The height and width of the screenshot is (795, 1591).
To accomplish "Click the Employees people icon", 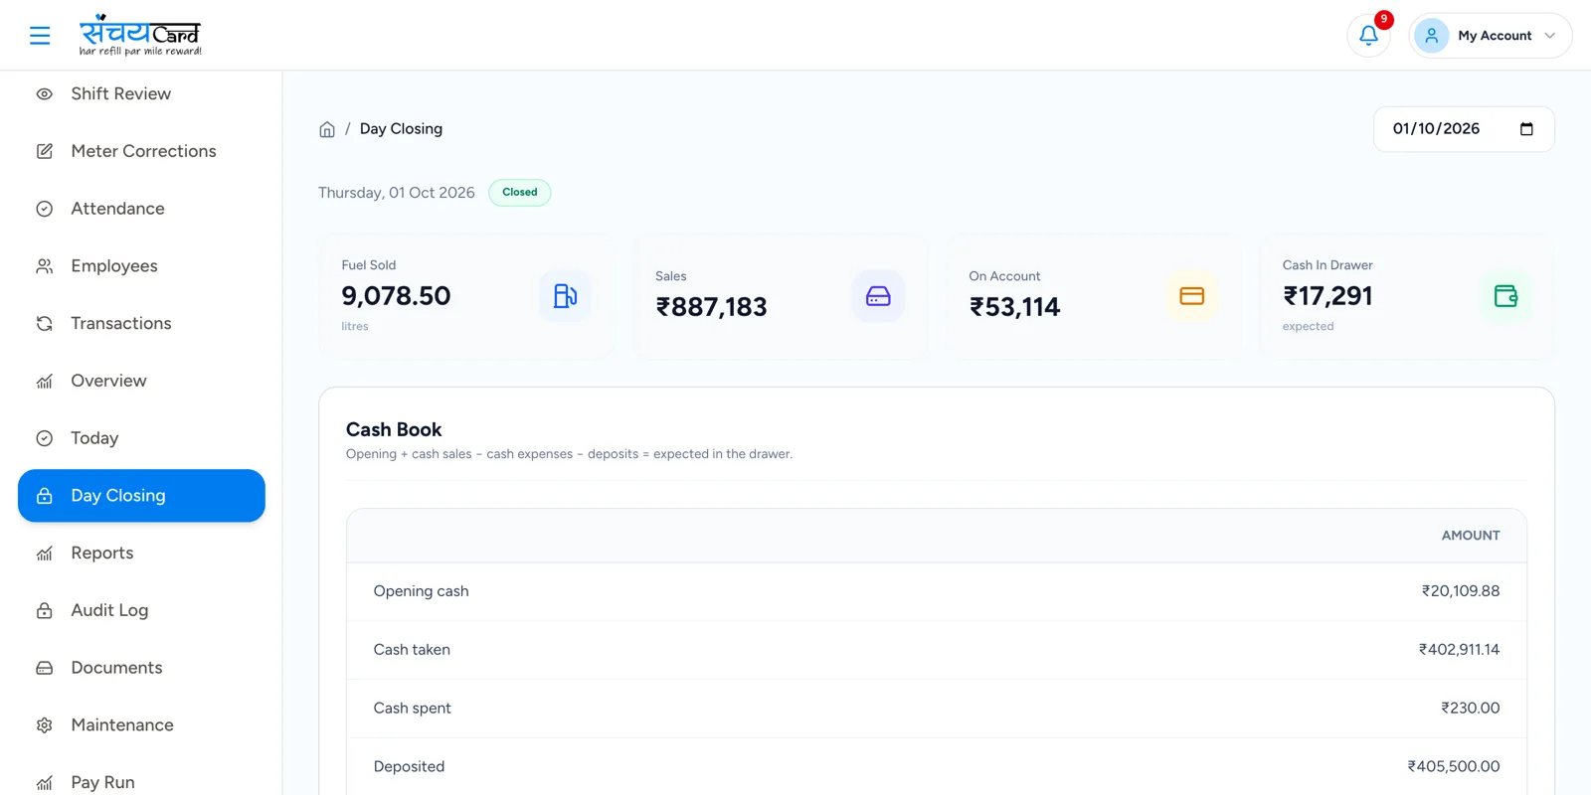I will coord(45,266).
